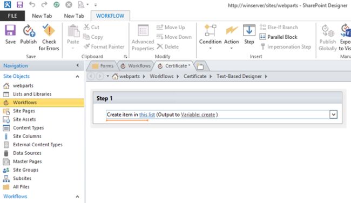Refresh with the green circular icon
Viewport: 351px width, 203px height.
pyautogui.click(x=56, y=4)
